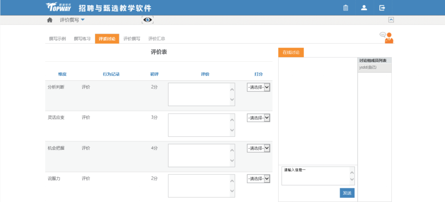The image size is (445, 202).
Task: Click the chat message input box
Action: (316, 176)
